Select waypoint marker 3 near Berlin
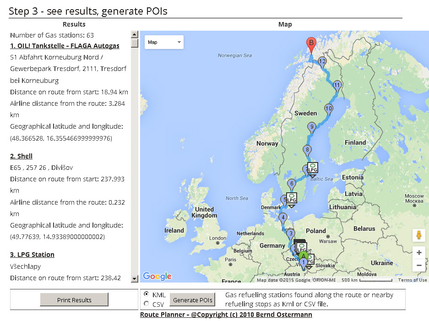Screen dimensions: 429x321 (291, 235)
